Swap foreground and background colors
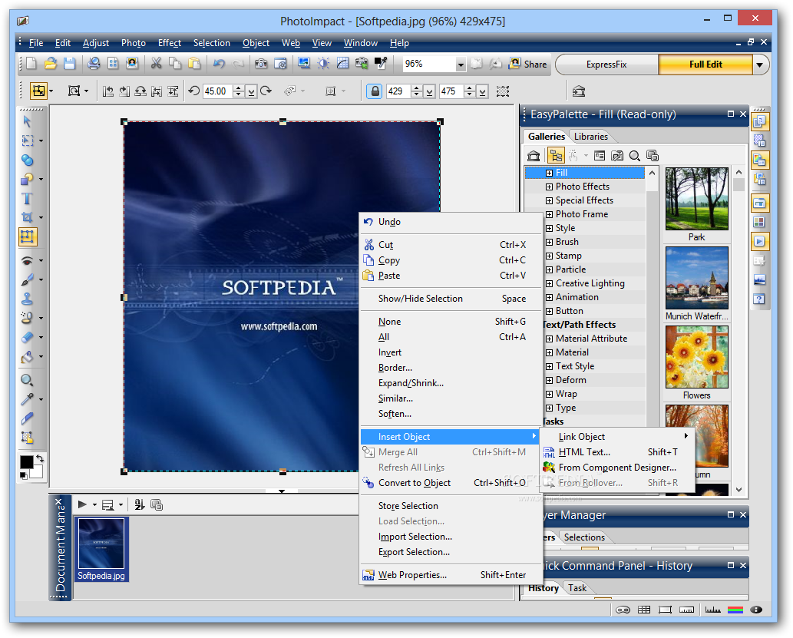793x638 pixels. pyautogui.click(x=39, y=458)
